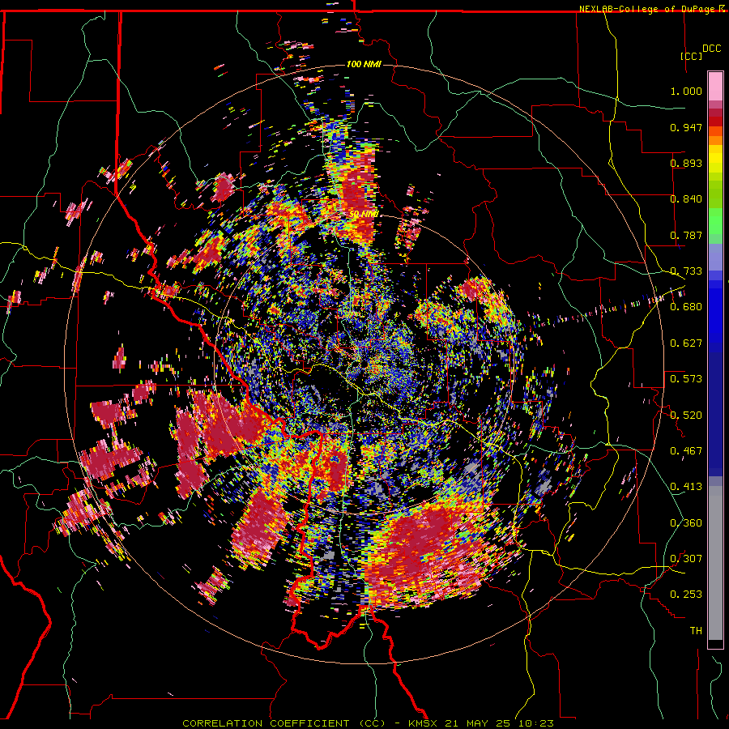Click the 0.733 legend value
Screen dimensions: 729x729
click(x=686, y=271)
